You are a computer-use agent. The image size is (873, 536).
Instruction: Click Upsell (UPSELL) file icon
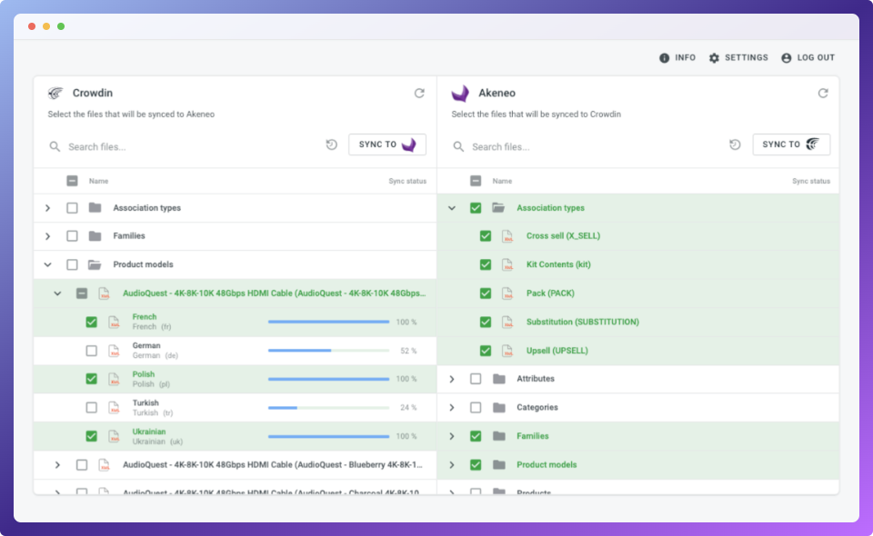507,351
